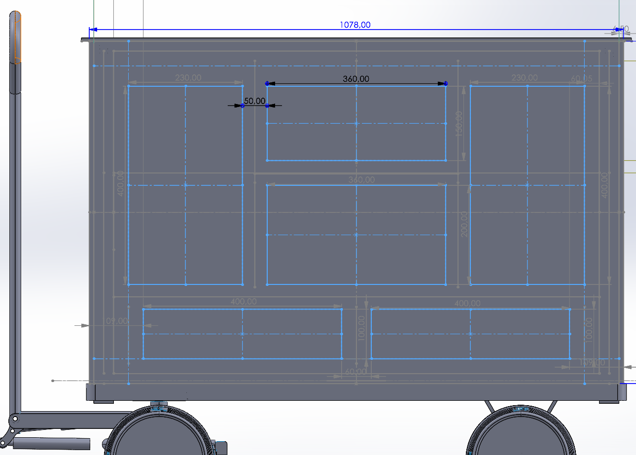The width and height of the screenshot is (636, 455).
Task: Select the 230,00 dimension of left rectangle
Action: pyautogui.click(x=188, y=77)
